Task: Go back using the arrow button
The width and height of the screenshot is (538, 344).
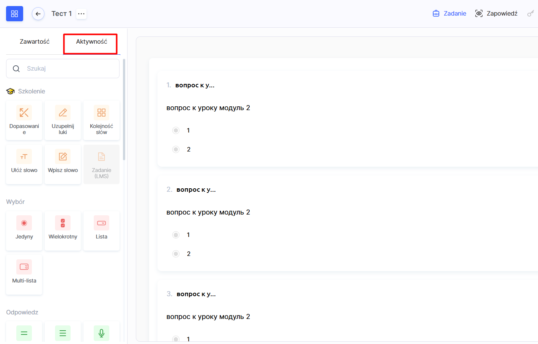Action: (x=38, y=14)
